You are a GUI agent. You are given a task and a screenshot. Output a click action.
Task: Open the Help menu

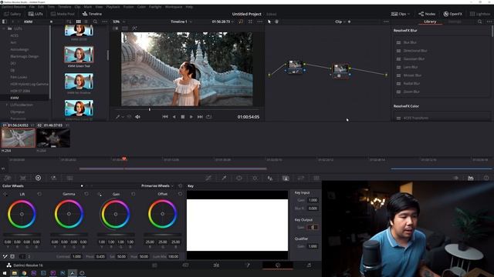click(189, 7)
